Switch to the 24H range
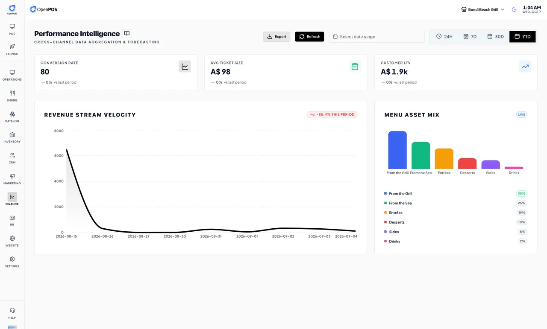Screen dimensions: 547x329 point(444,37)
